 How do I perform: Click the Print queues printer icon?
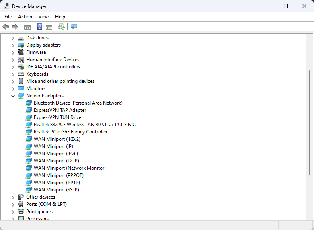[21, 212]
